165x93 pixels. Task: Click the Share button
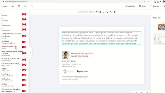pyautogui.click(x=142, y=6)
